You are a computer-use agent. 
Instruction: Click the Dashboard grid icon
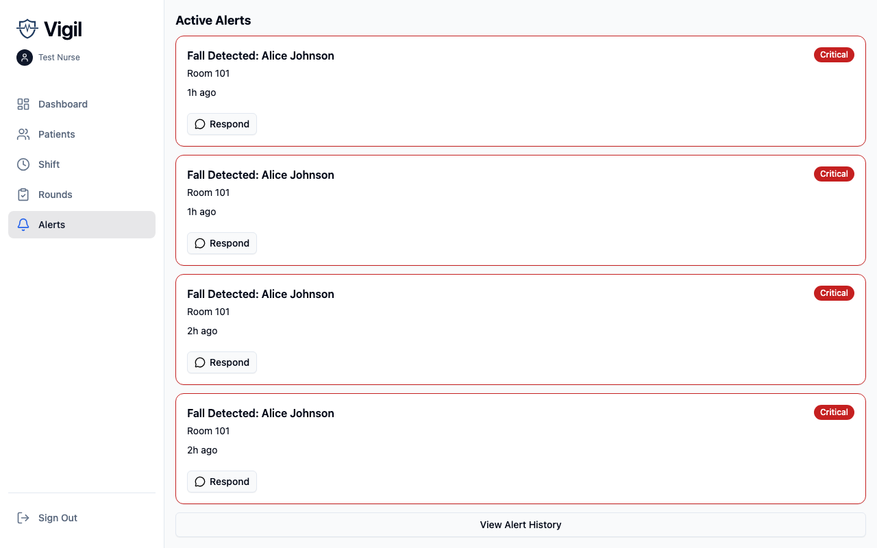tap(23, 104)
